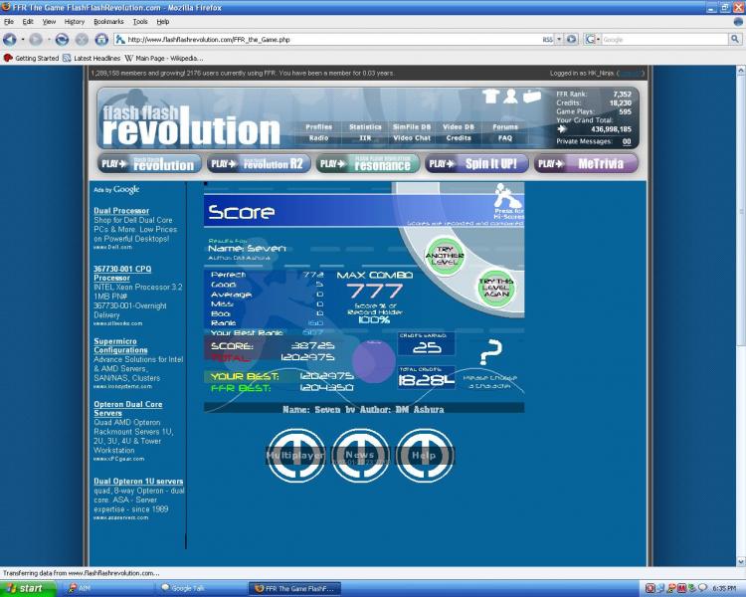Click the Try Another Level button
746x597 pixels.
click(x=445, y=257)
